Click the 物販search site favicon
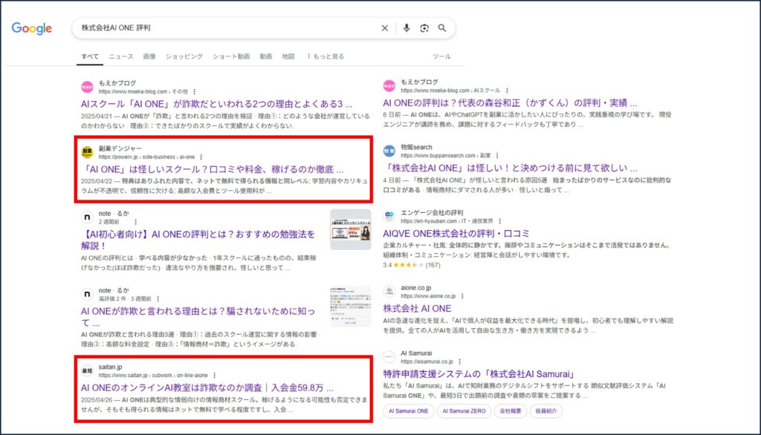Viewport: 761px width, 435px height. (389, 151)
